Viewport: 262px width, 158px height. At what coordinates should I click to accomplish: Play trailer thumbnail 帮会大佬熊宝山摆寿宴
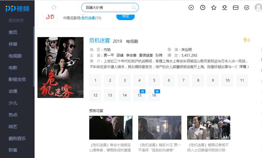click(111, 128)
